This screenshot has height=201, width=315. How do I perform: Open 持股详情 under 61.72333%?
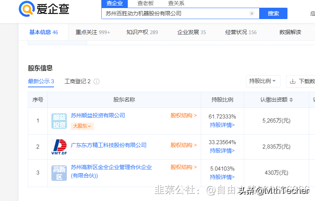click(x=222, y=125)
